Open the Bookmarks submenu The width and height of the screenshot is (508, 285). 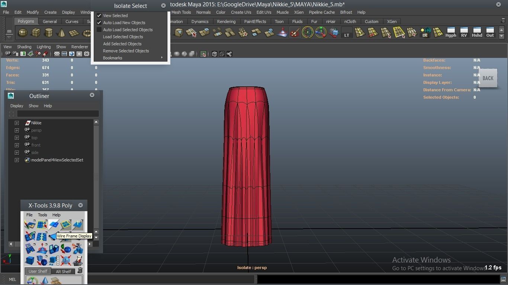pyautogui.click(x=131, y=58)
